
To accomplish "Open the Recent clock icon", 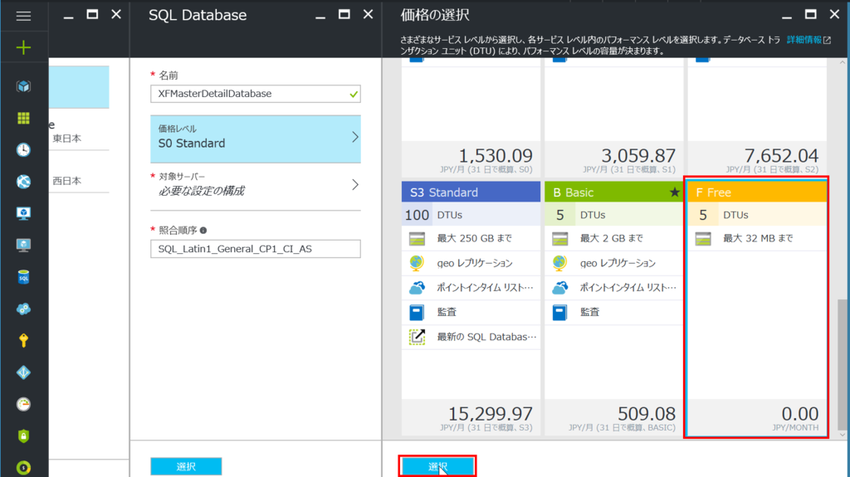I will (x=23, y=150).
